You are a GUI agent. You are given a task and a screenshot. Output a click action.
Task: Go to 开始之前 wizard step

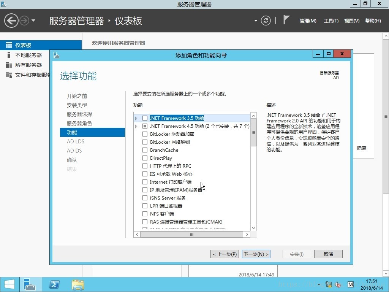77,96
